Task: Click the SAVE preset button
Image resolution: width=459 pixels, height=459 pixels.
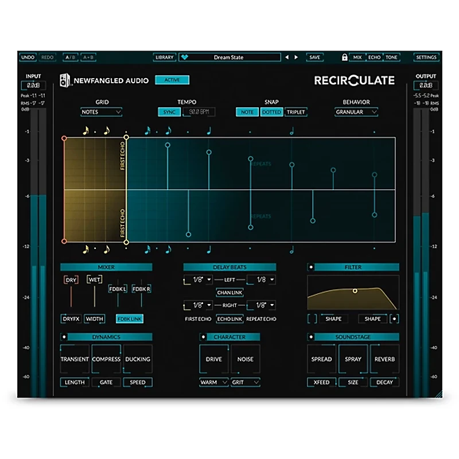Action: click(314, 57)
